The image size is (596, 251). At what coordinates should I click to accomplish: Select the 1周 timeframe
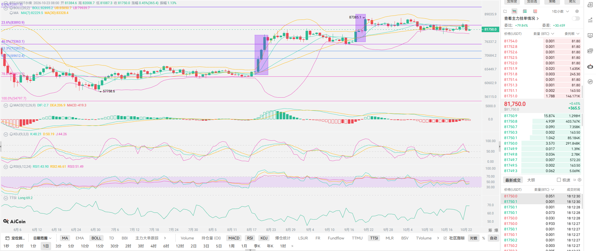[231, 246]
